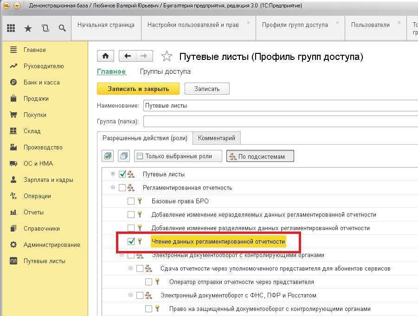Image resolution: width=418 pixels, height=316 pixels.
Task: Click the Наименование input field
Action: tap(280, 106)
